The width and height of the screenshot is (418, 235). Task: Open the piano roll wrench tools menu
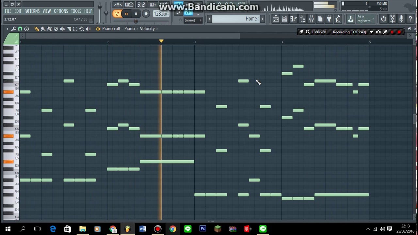click(14, 29)
